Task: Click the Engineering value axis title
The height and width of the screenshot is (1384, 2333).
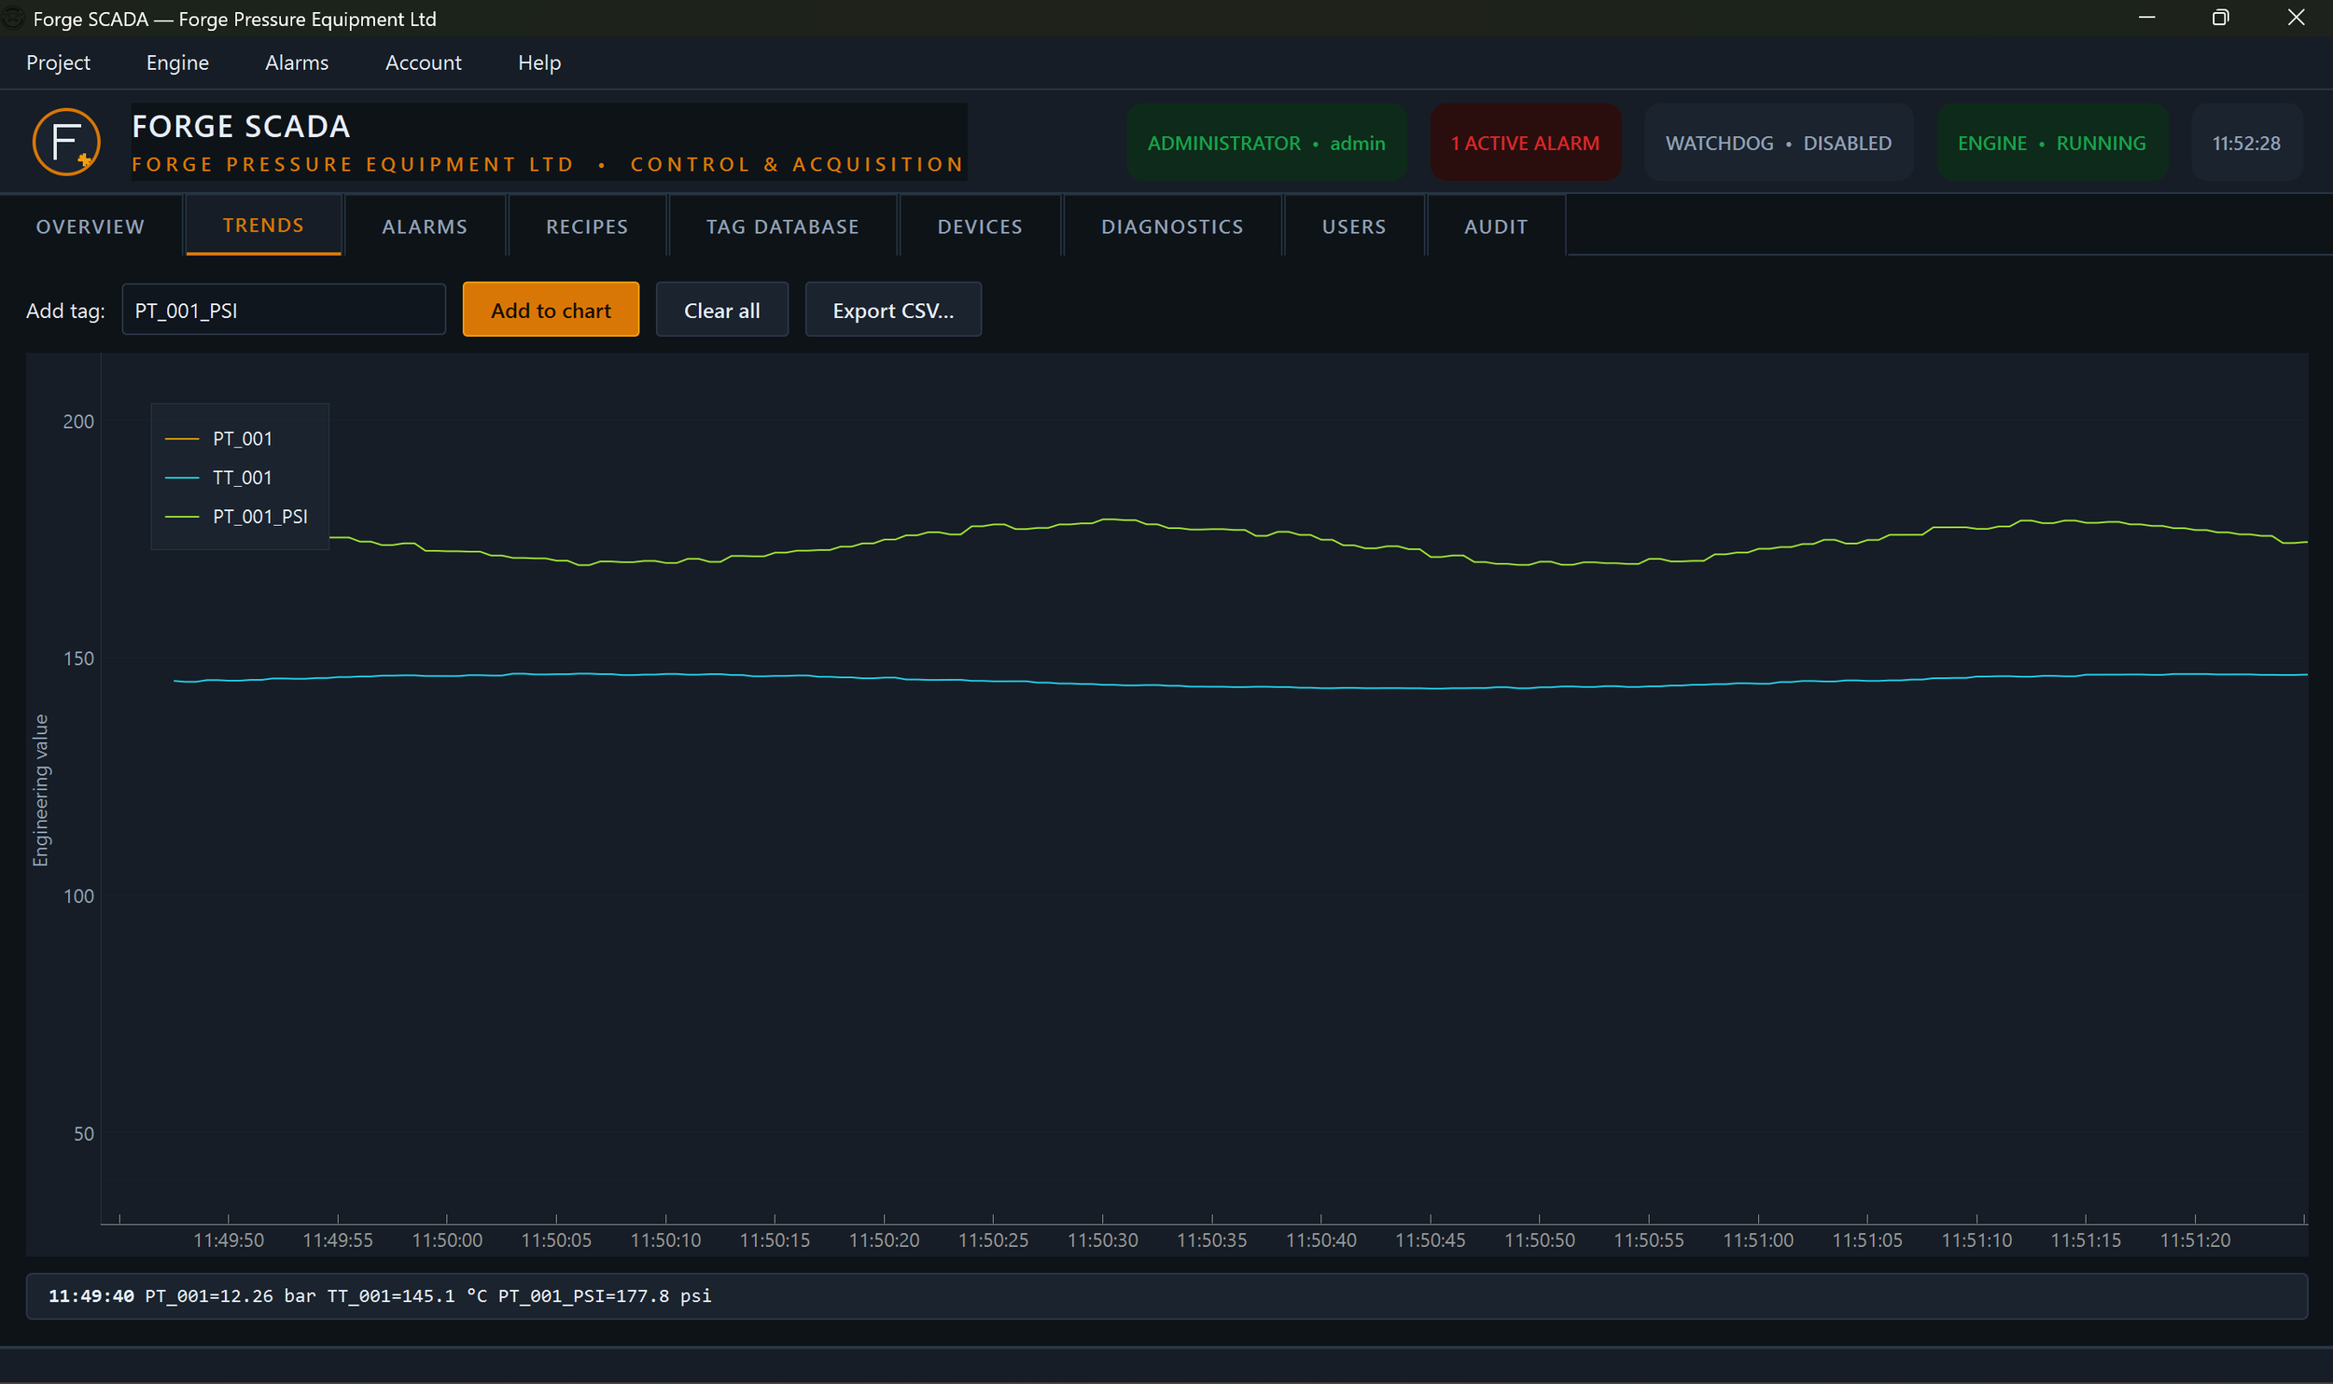Action: click(40, 791)
